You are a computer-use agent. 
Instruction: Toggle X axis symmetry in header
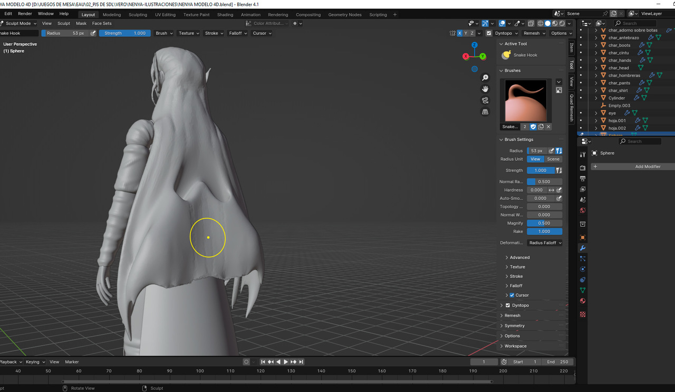(x=460, y=33)
